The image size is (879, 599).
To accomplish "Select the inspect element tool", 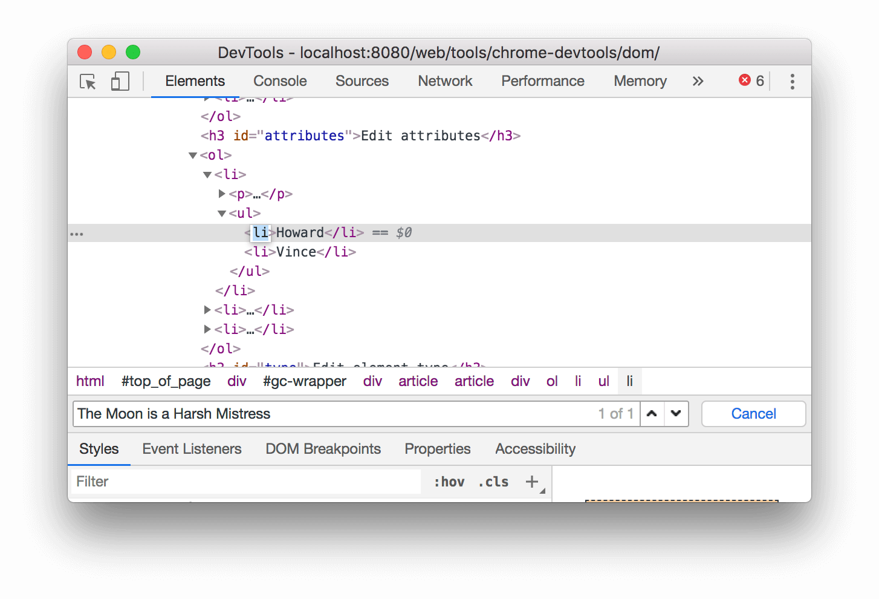I will 88,82.
